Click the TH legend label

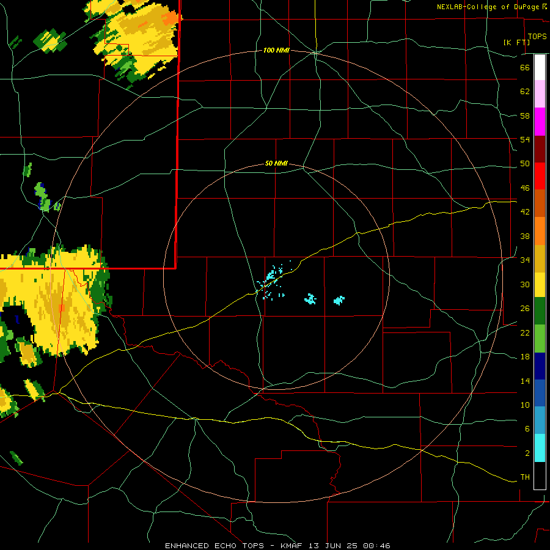click(525, 477)
